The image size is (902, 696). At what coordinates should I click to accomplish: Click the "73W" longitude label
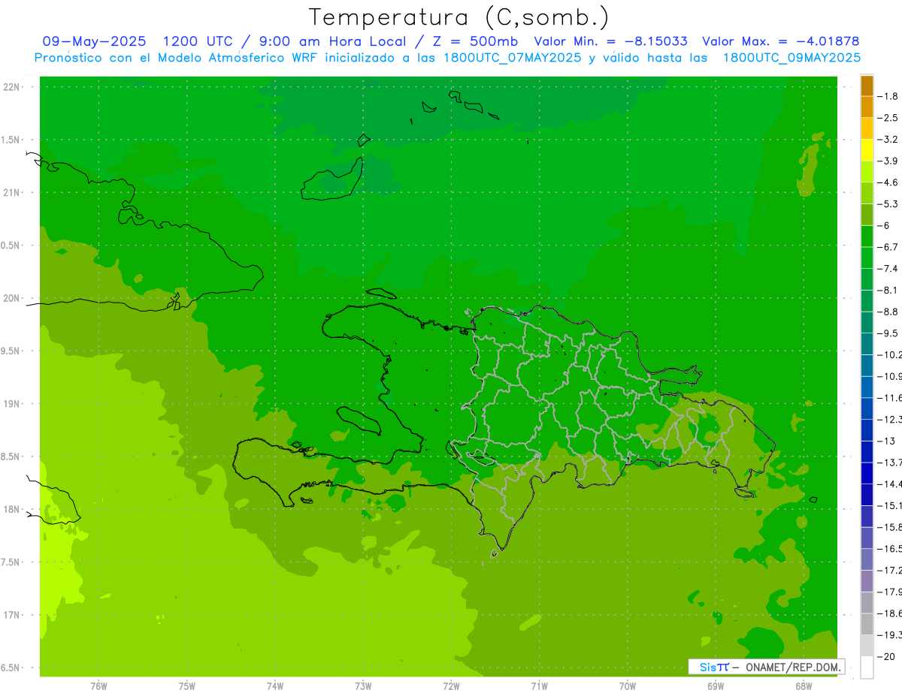click(363, 686)
